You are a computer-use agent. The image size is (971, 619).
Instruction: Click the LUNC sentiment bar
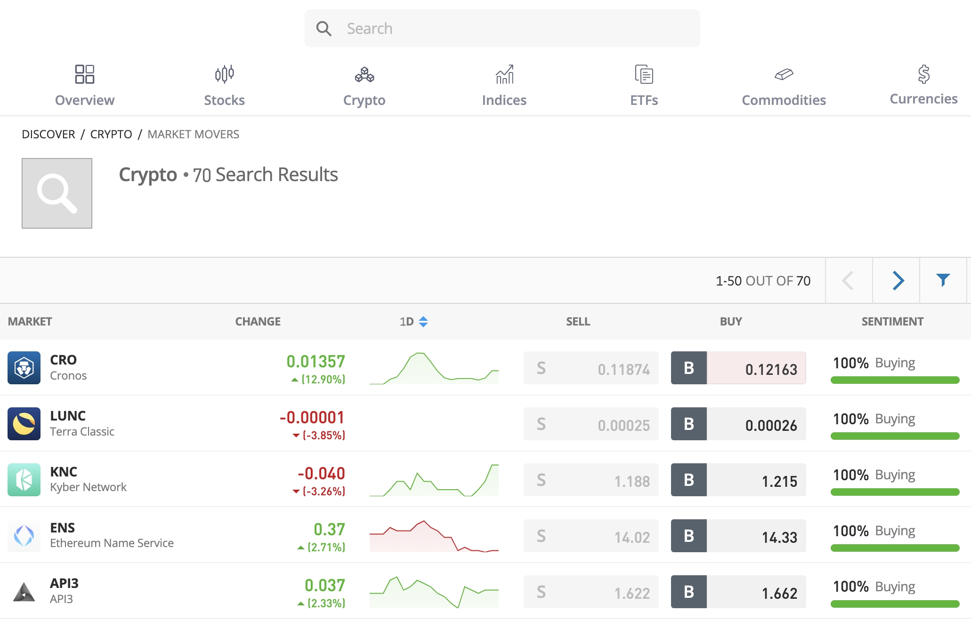point(895,436)
